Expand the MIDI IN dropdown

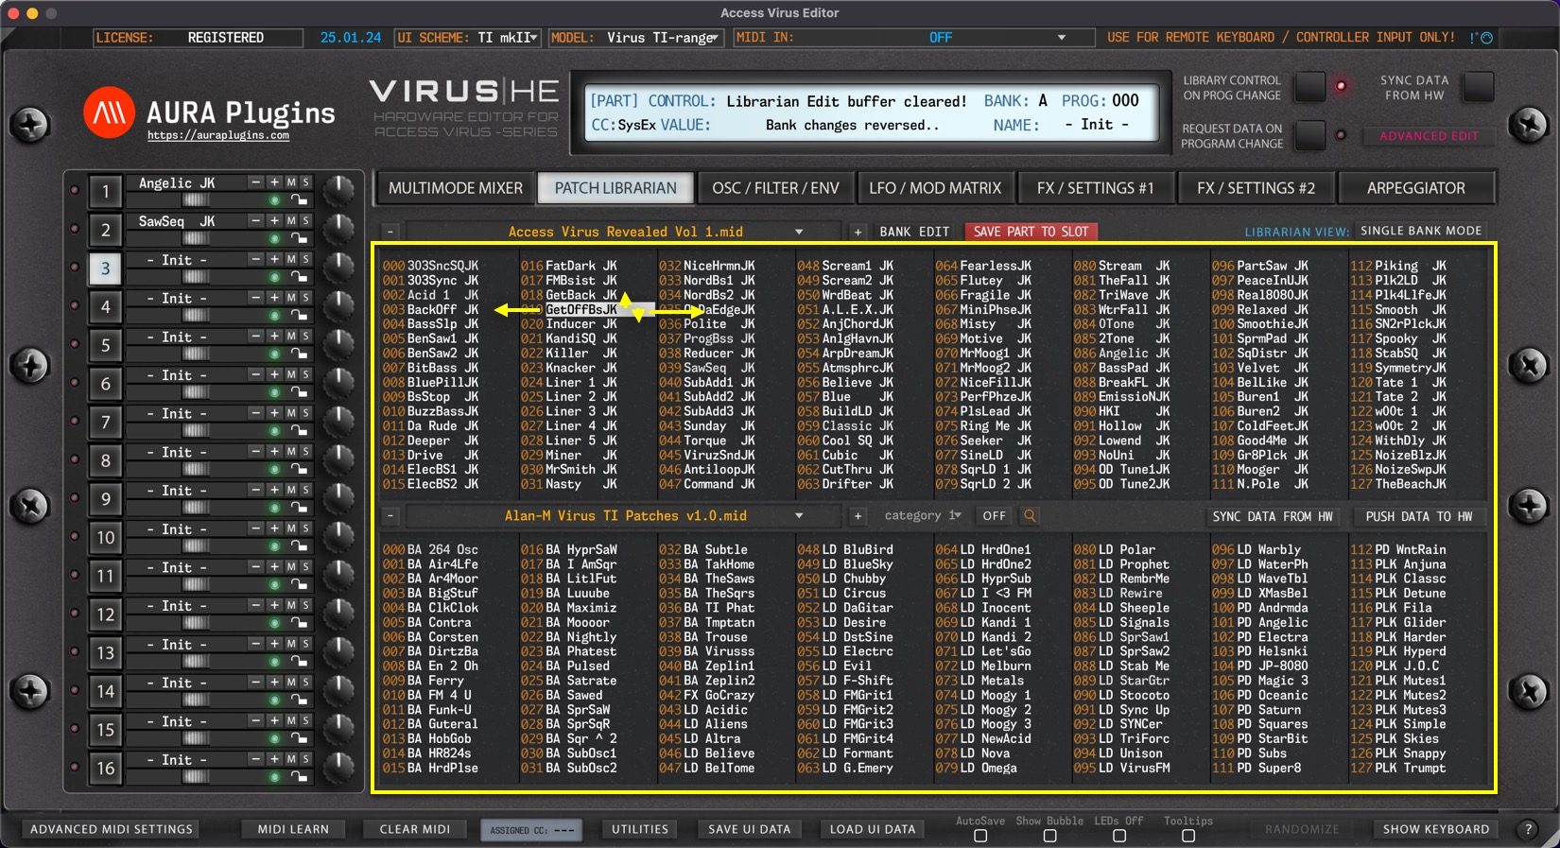(1061, 38)
